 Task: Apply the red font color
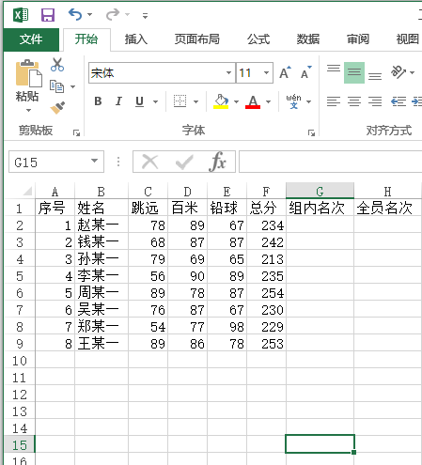[253, 101]
